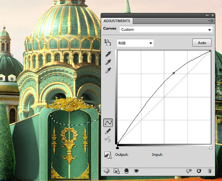
Task: Open the Adjustments panel flyout menu
Action: tap(211, 21)
